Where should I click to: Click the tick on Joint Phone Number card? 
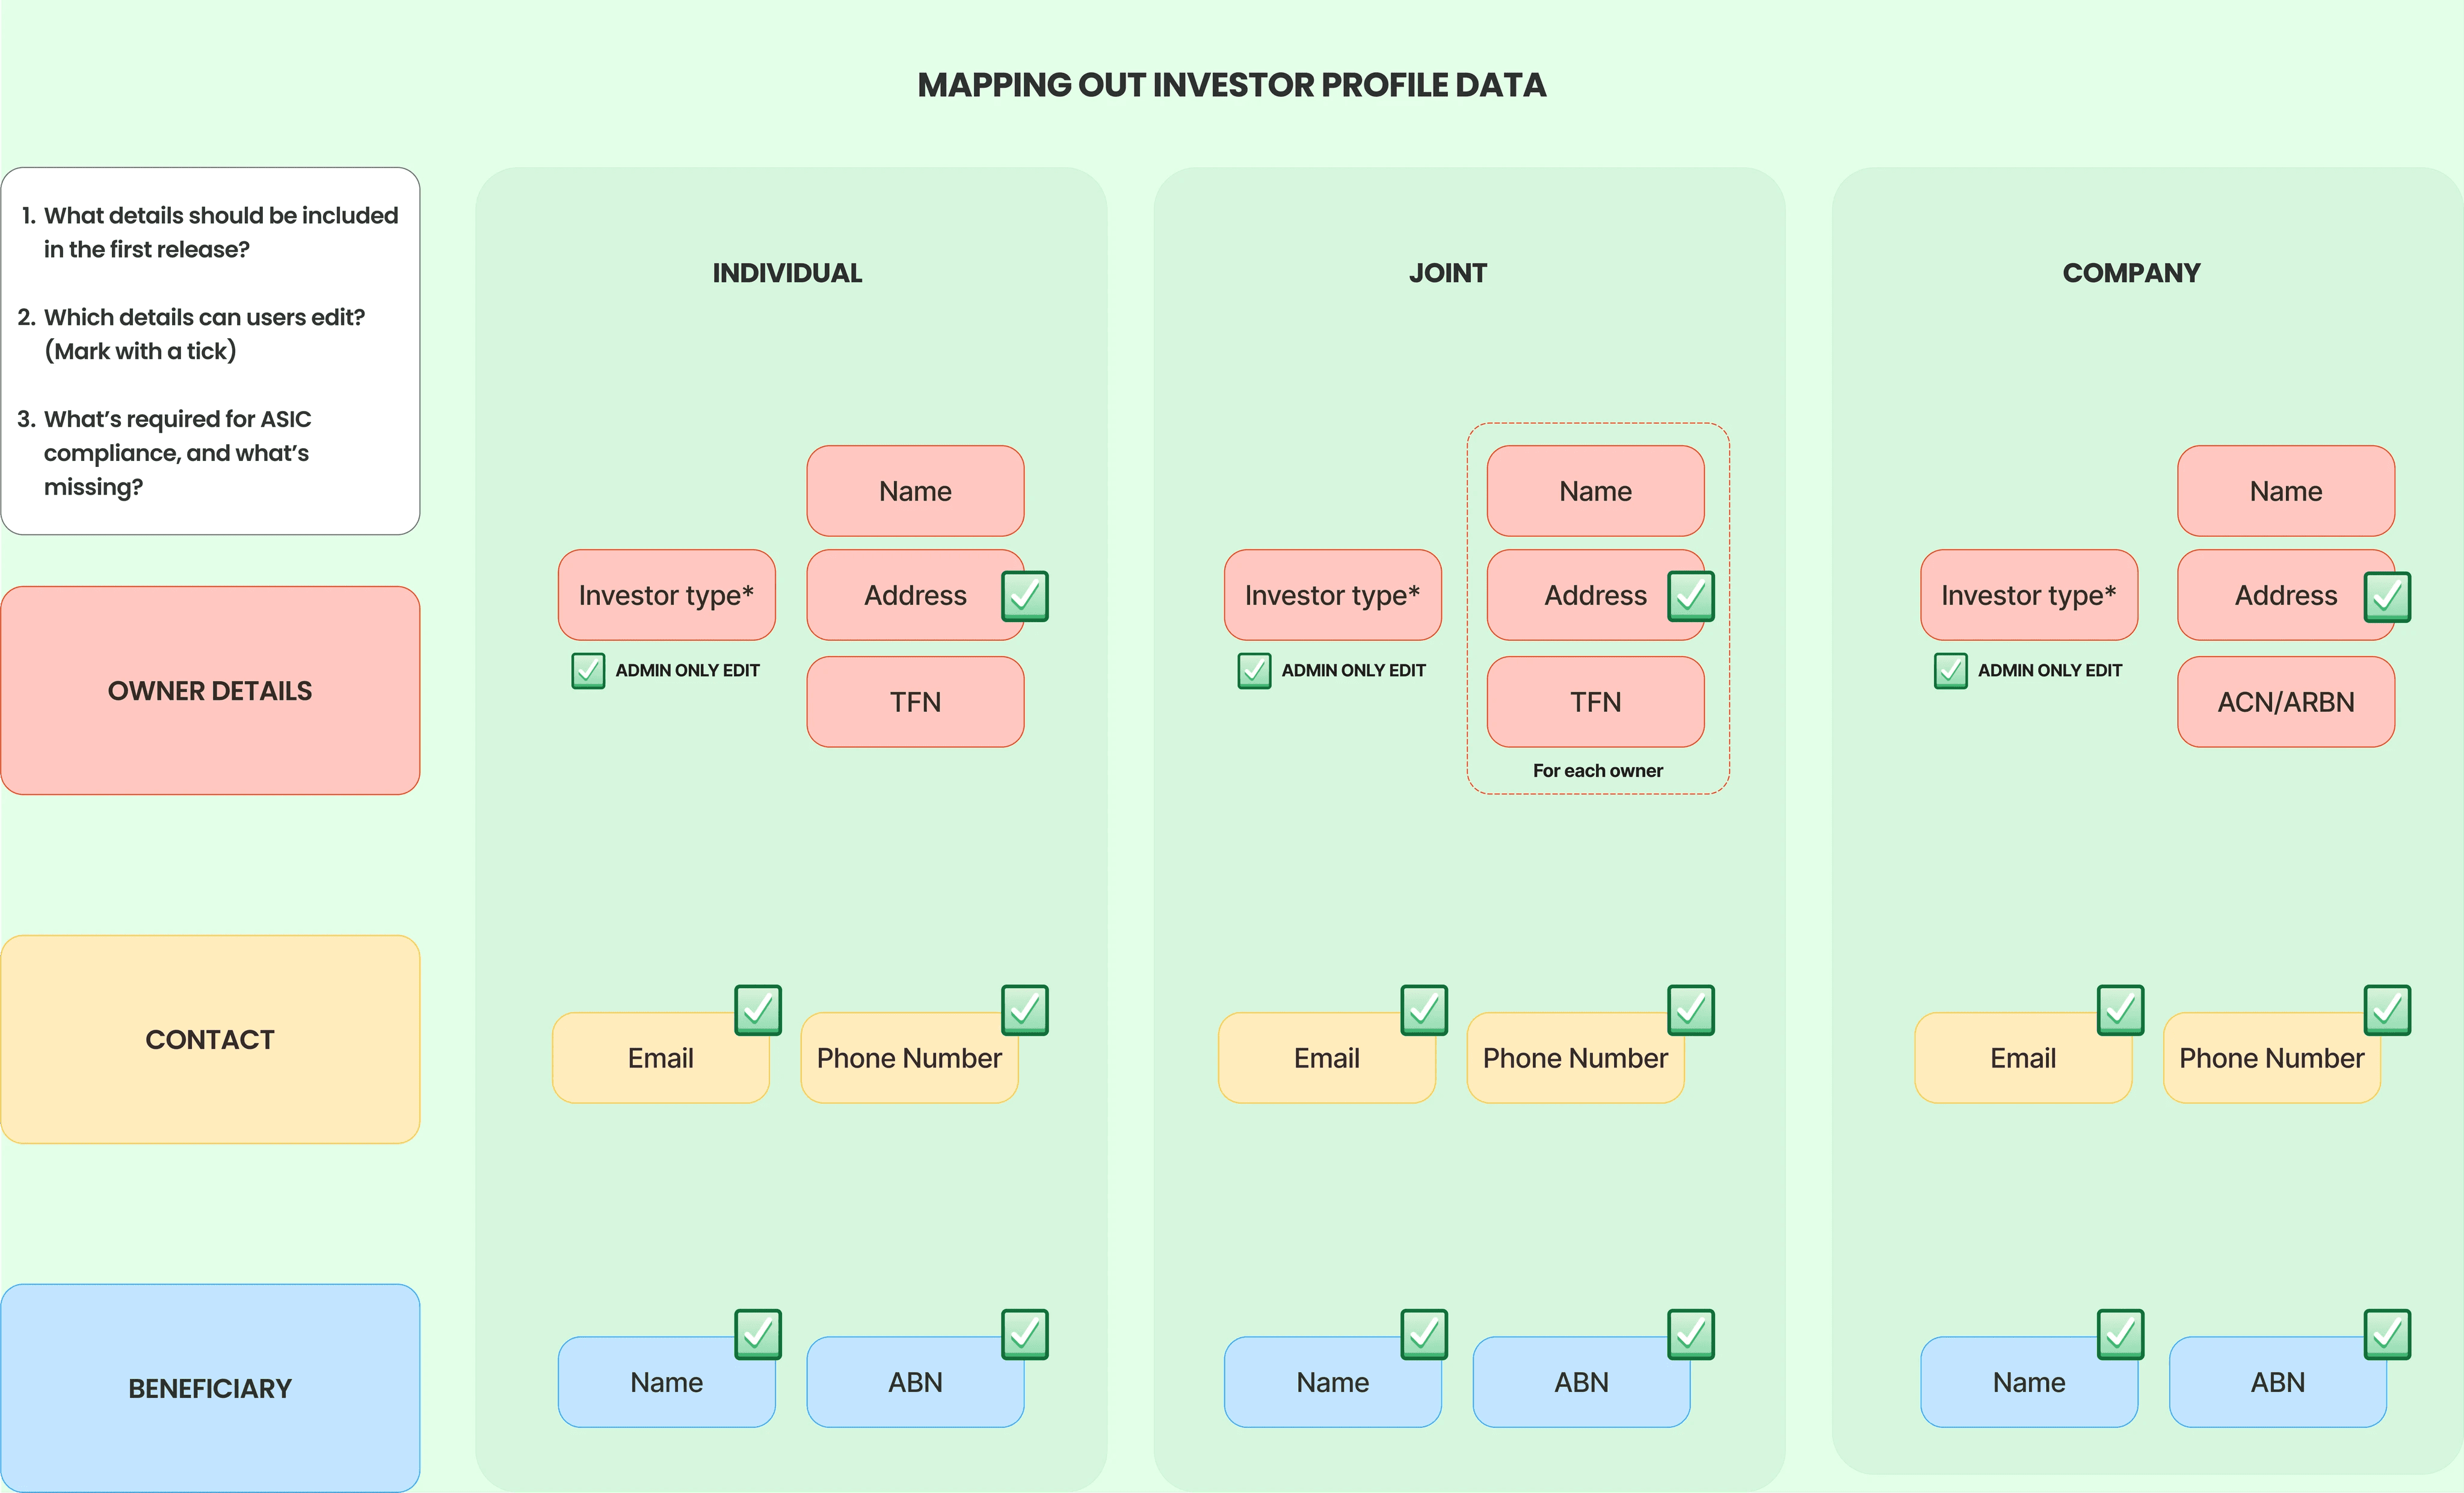point(1691,1010)
